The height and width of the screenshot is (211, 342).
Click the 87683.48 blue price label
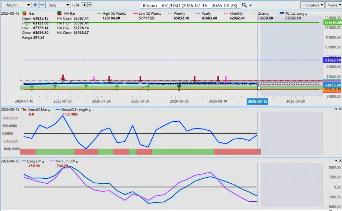coord(332,60)
